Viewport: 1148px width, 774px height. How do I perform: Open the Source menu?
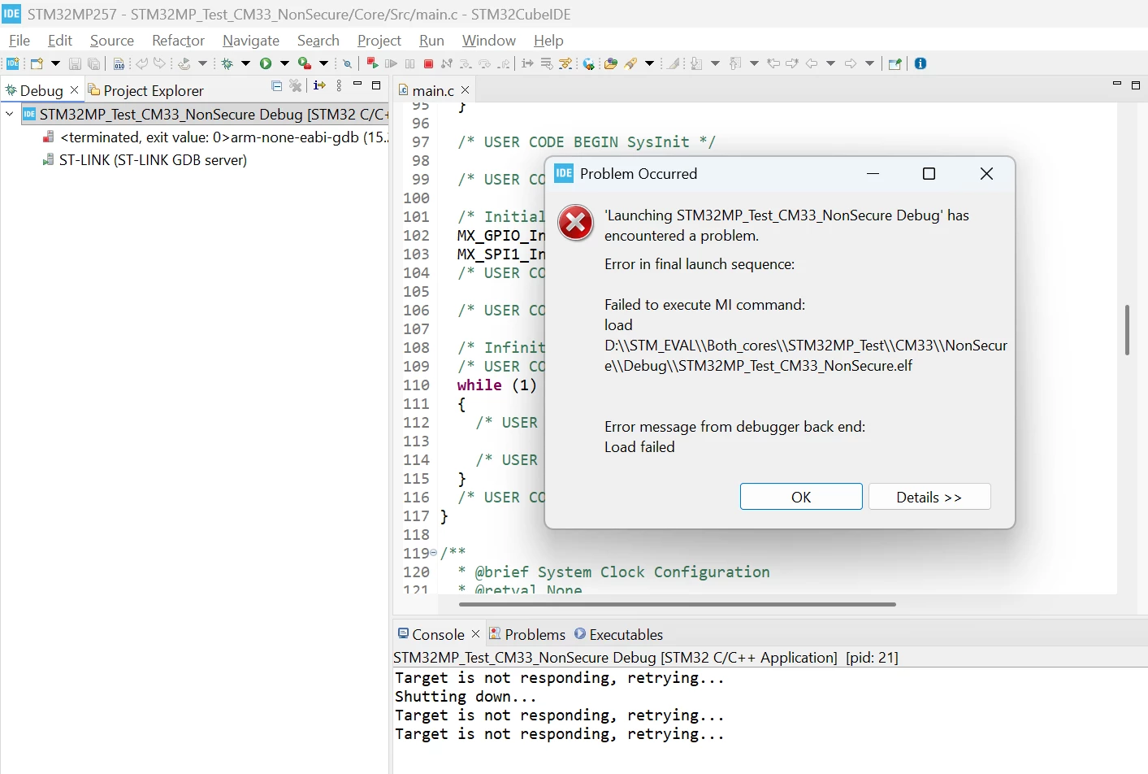click(x=112, y=40)
